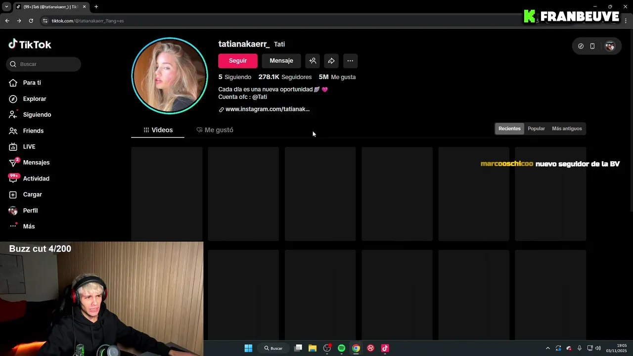Screen dimensions: 633x356
Task: Sort videos by Recientes
Action: tap(509, 129)
